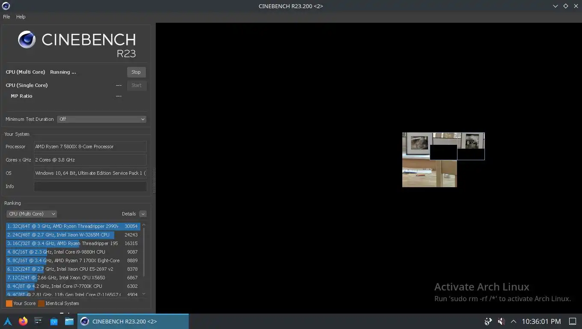
Task: Click the ranking list scrollbar
Action: [144, 252]
